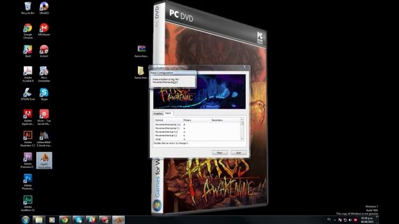Screen dimensions: 399x224
Task: Open the Revo Uninstaller desktop shortcut
Action: 44,74
